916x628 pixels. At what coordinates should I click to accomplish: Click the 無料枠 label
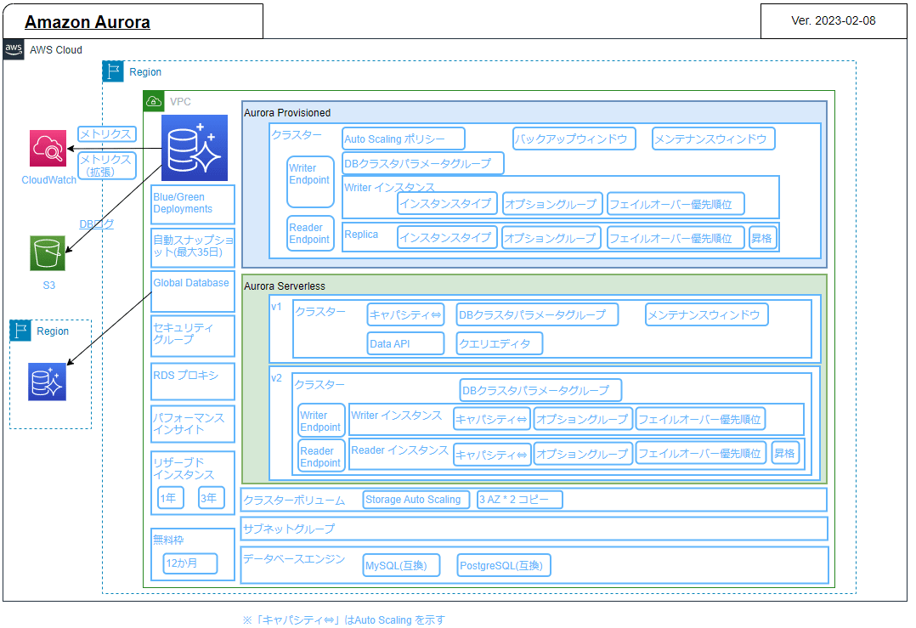pos(168,540)
